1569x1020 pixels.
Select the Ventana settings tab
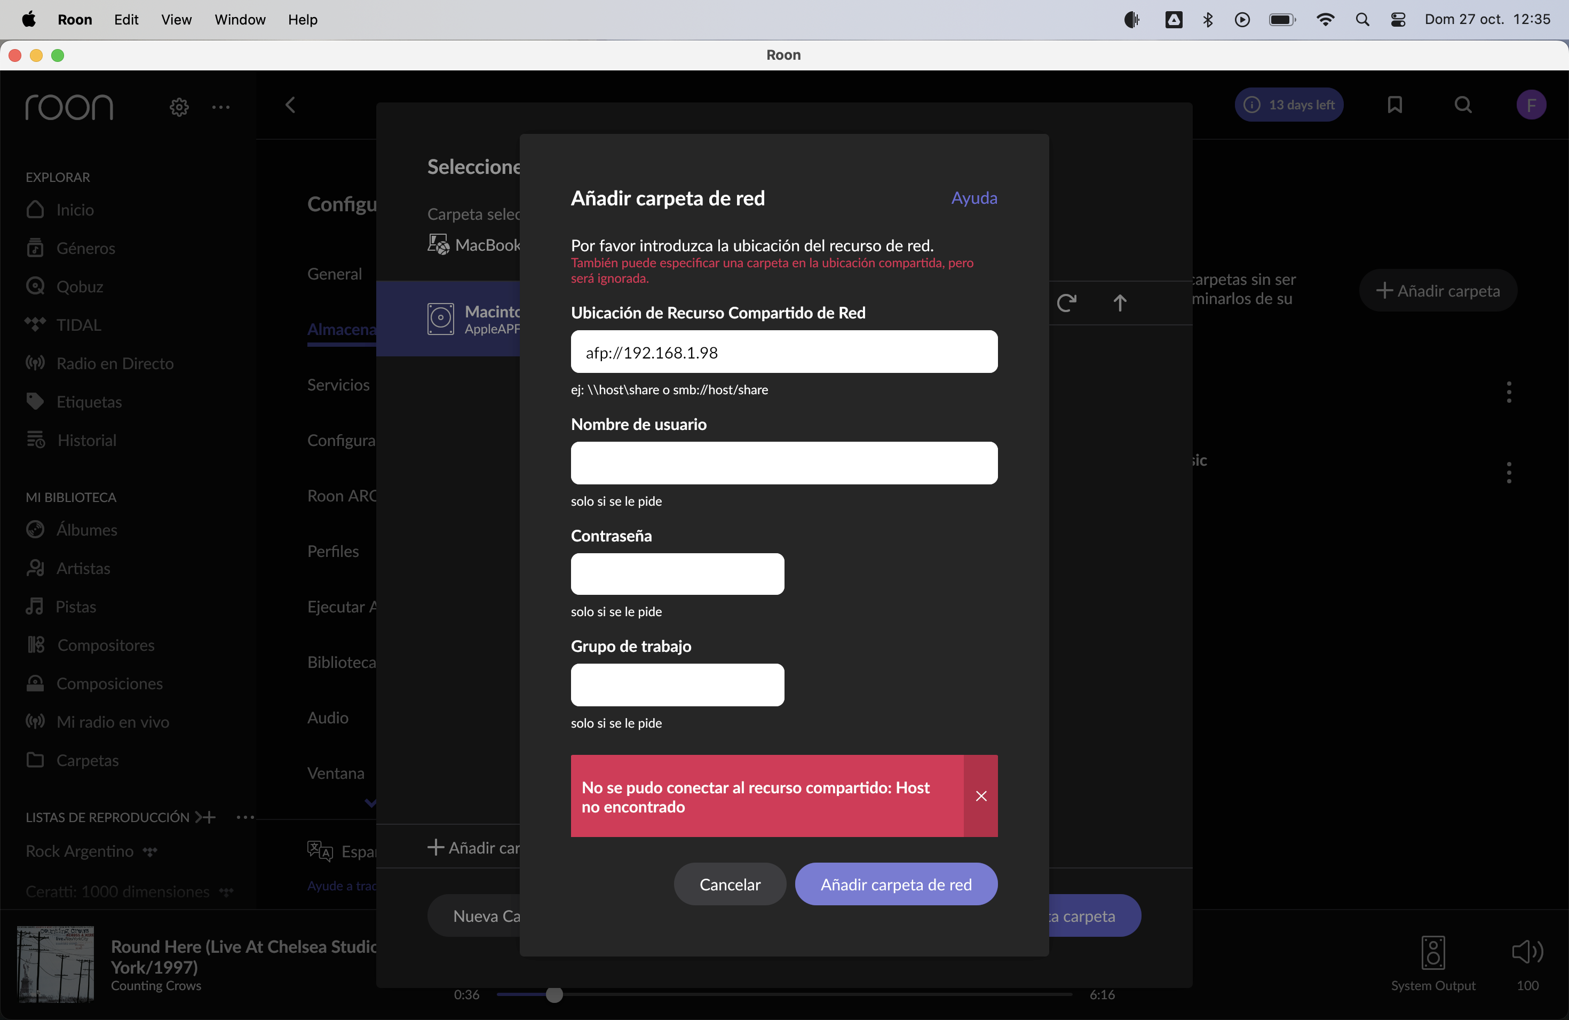pos(336,773)
